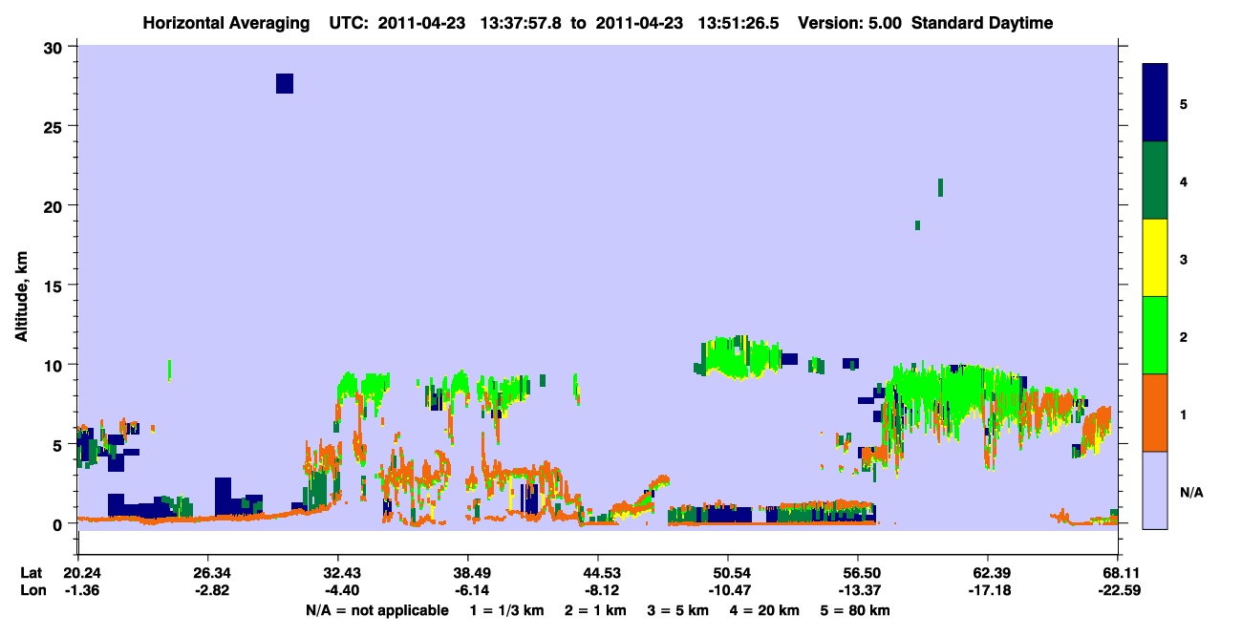Click the '1 = 1/3 km' legend text

[x=505, y=610]
